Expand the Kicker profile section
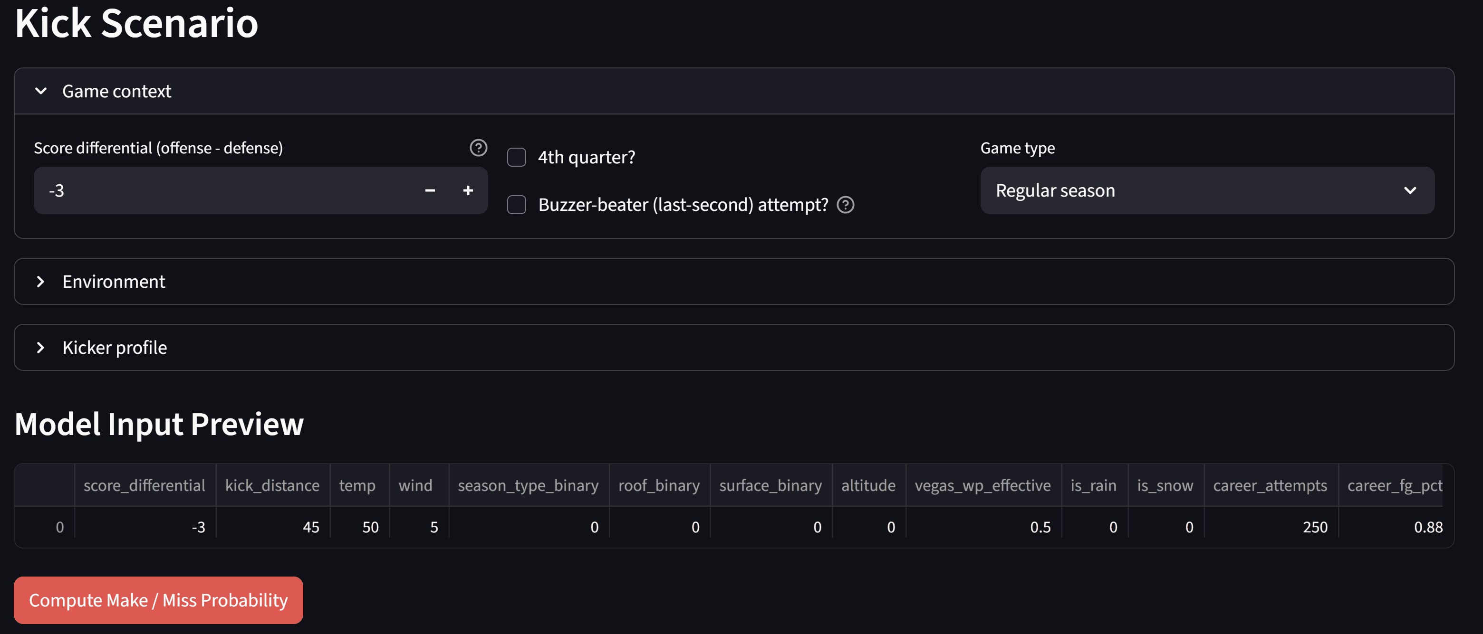The image size is (1483, 634). (x=734, y=348)
